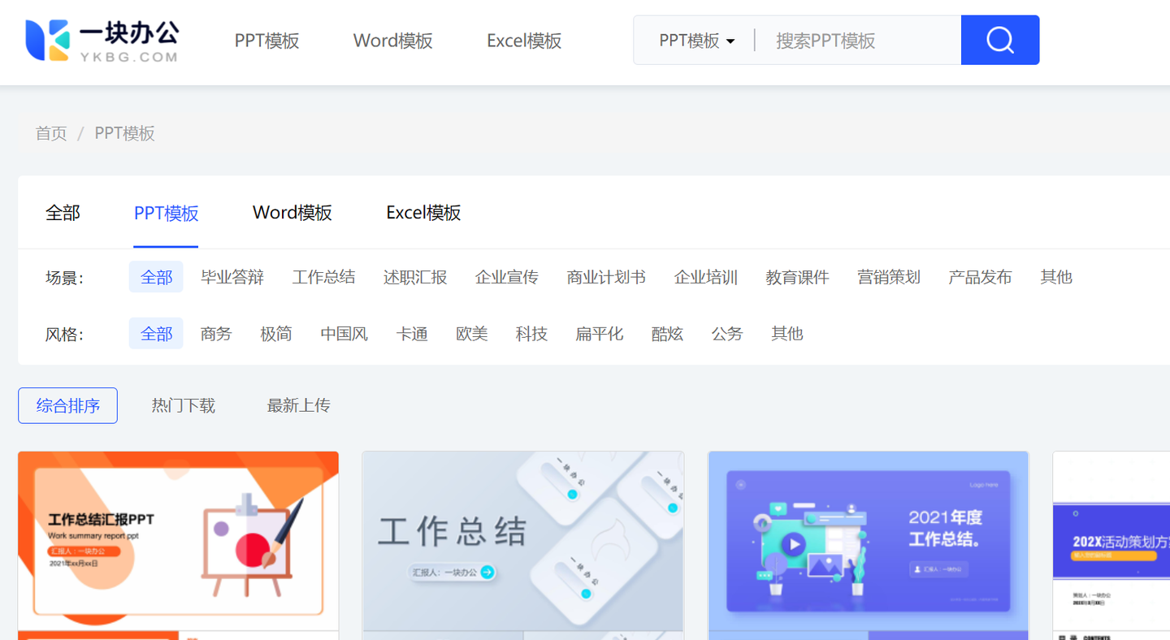The width and height of the screenshot is (1170, 640).
Task: Click the blue search magnifier button
Action: pyautogui.click(x=999, y=40)
